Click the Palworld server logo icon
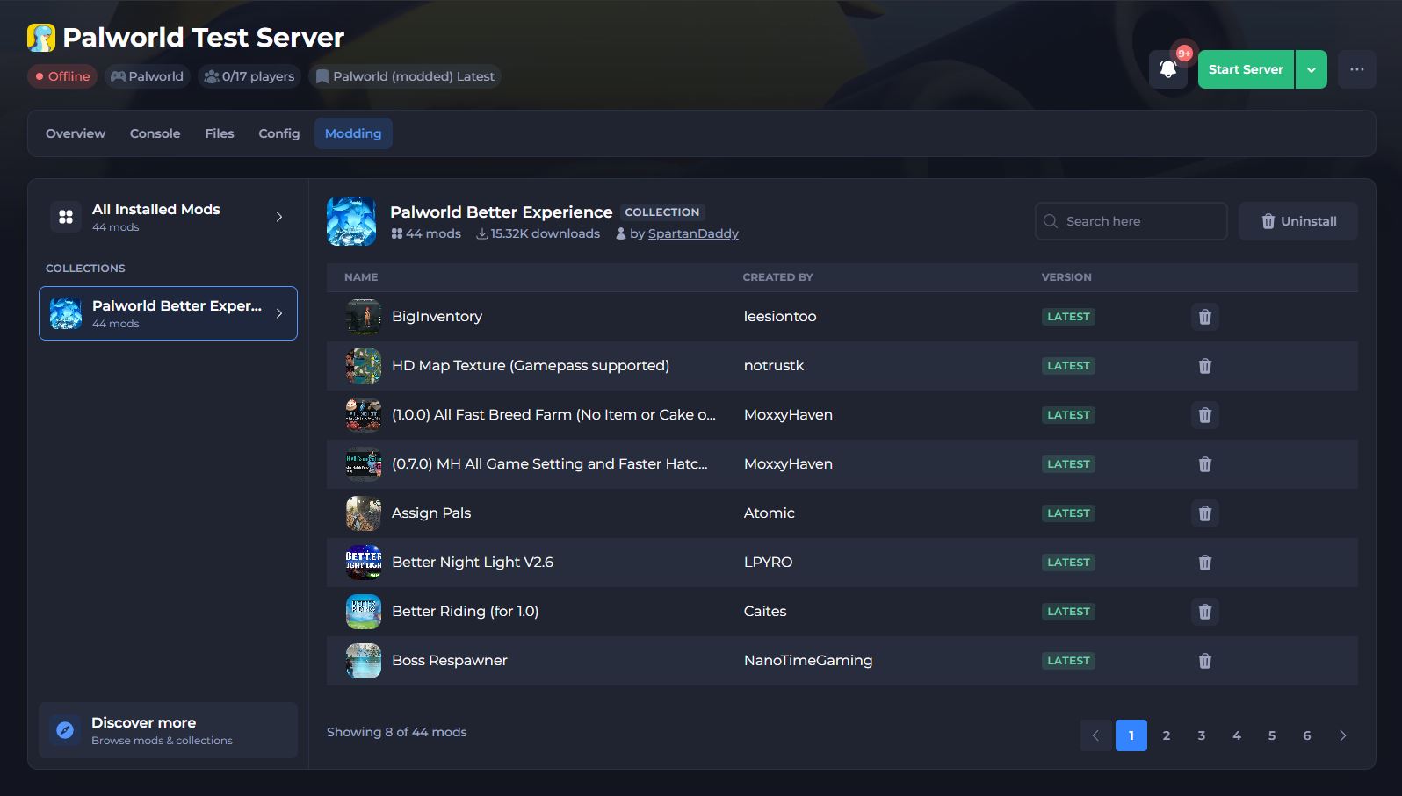Image resolution: width=1402 pixels, height=796 pixels. pyautogui.click(x=41, y=38)
